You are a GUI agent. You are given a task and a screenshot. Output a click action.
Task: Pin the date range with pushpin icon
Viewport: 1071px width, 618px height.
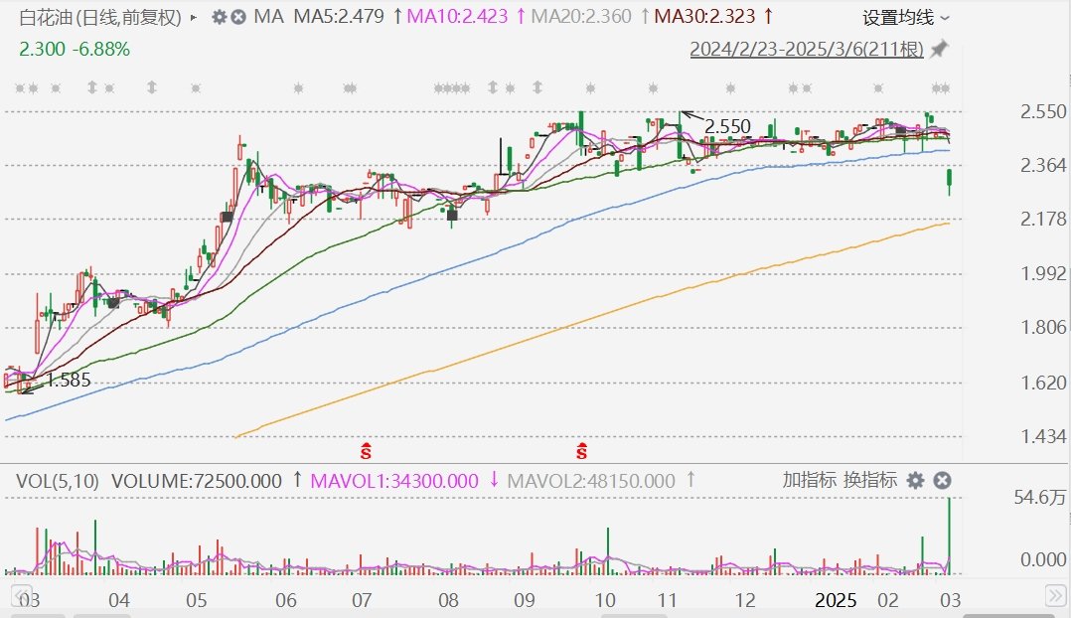[x=939, y=49]
